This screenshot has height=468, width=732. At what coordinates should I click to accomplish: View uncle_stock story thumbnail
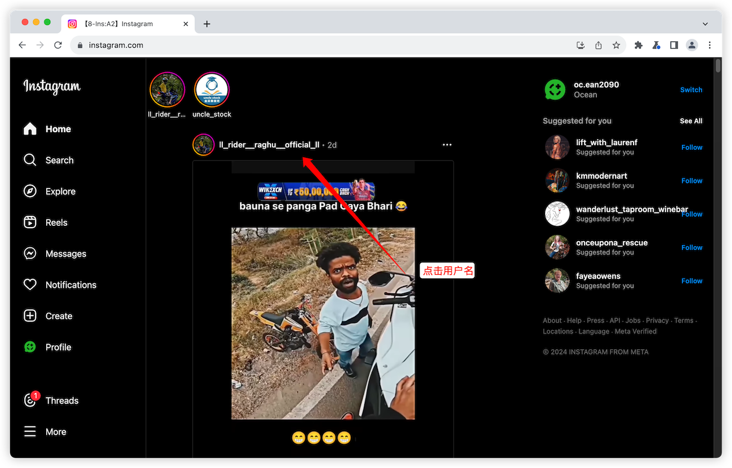[212, 90]
